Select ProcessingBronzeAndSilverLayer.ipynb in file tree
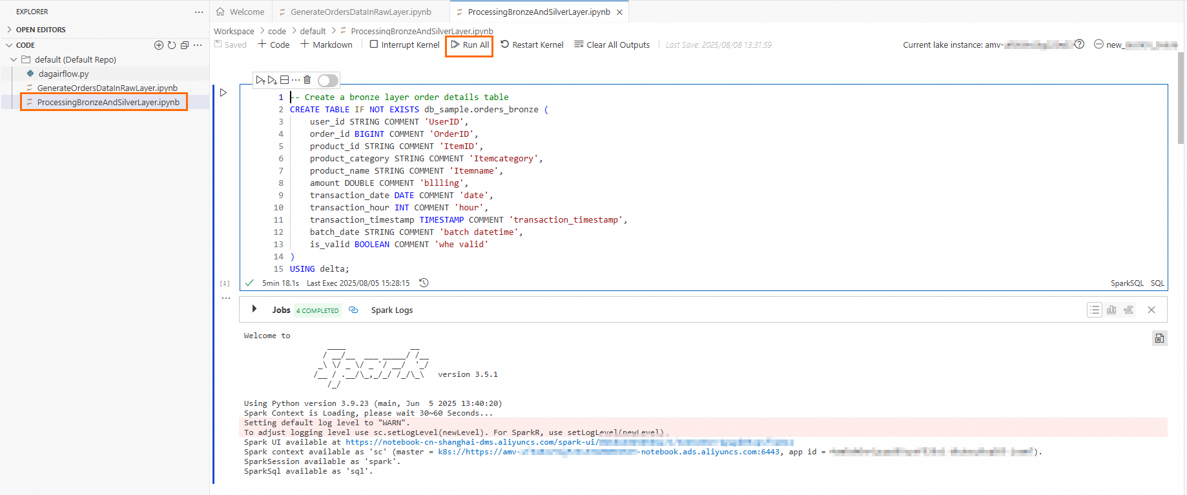 (x=108, y=102)
